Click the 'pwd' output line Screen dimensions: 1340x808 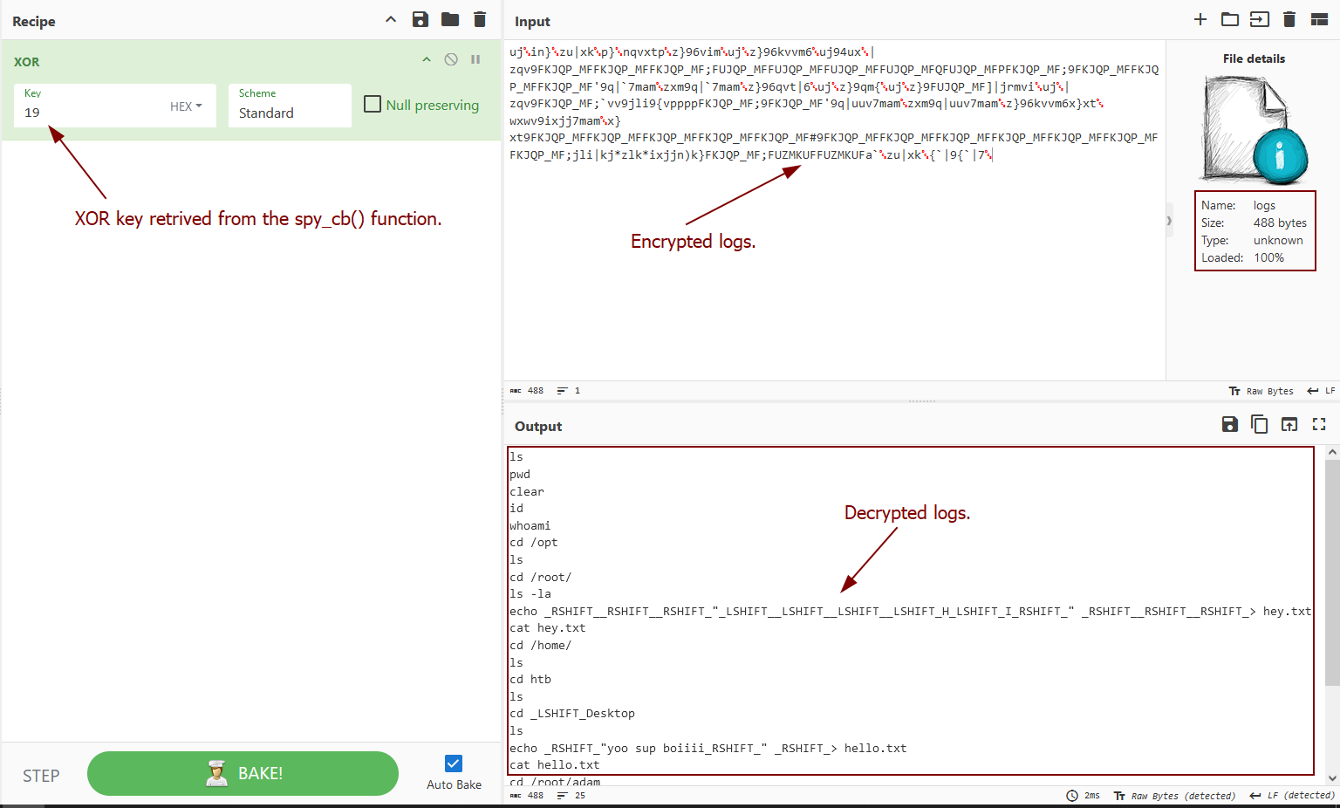click(x=520, y=474)
